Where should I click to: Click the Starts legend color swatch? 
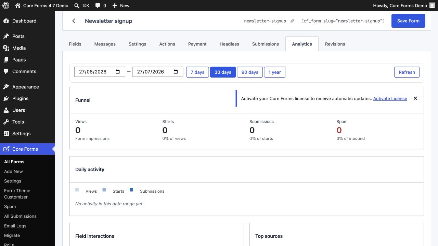[x=104, y=190]
